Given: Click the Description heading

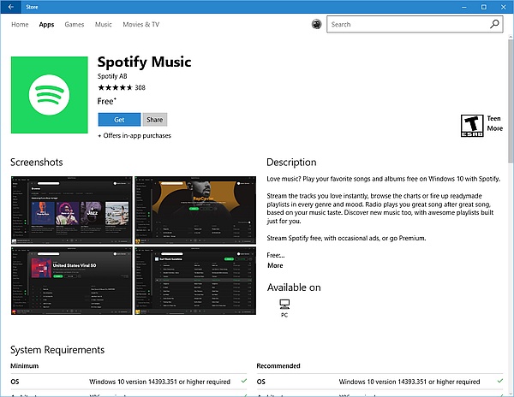Looking at the screenshot, I should click(x=292, y=163).
